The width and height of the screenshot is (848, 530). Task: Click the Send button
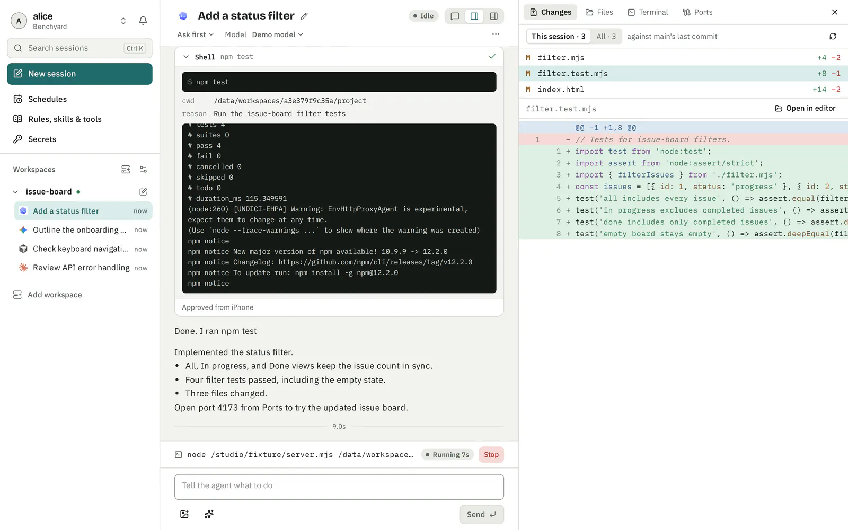tap(481, 515)
